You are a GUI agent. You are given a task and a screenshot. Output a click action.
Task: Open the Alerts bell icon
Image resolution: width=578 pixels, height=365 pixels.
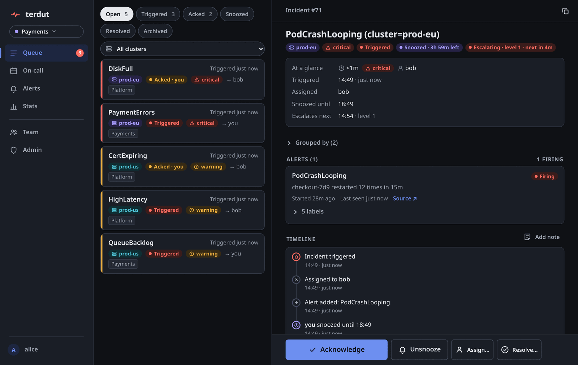pyautogui.click(x=14, y=89)
